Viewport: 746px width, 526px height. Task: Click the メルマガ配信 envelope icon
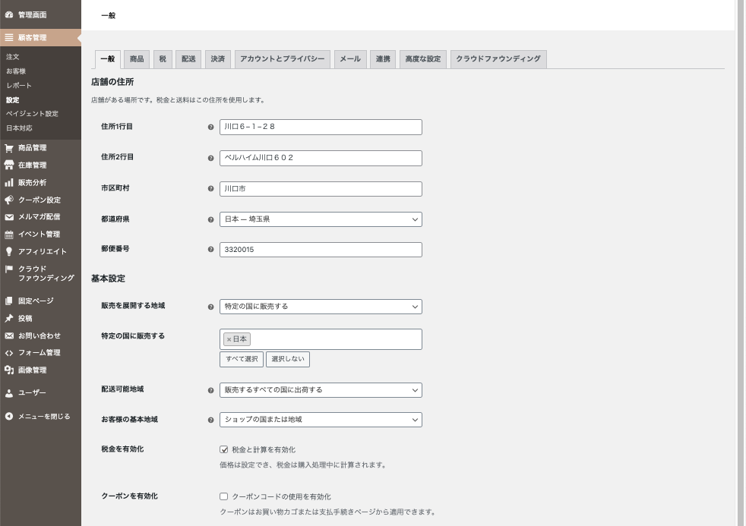[9, 217]
